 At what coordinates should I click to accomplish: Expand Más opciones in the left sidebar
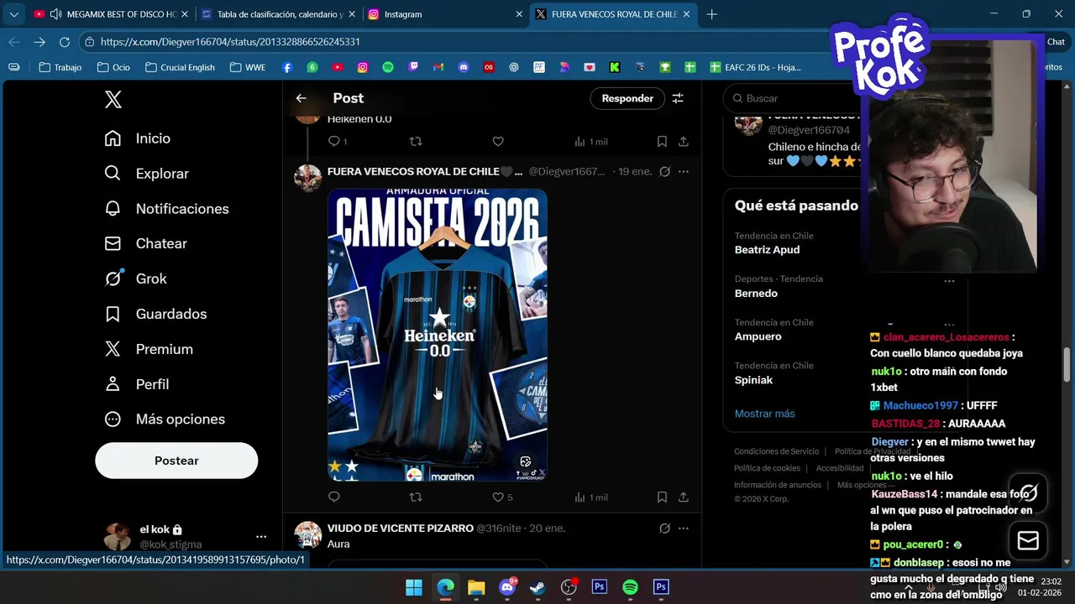click(x=165, y=419)
